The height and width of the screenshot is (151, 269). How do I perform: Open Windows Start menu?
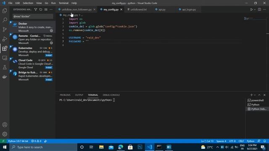click(x=5, y=147)
